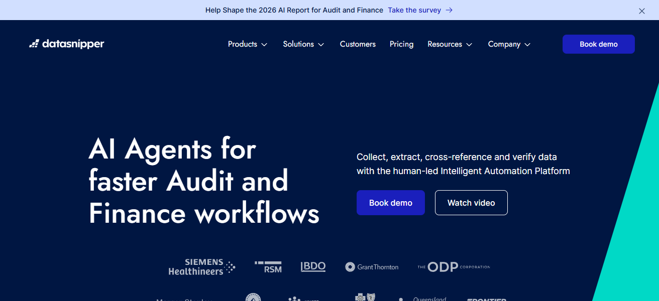Screen dimensions: 659x301
Task: Open the Solutions dropdown menu
Action: pyautogui.click(x=303, y=44)
